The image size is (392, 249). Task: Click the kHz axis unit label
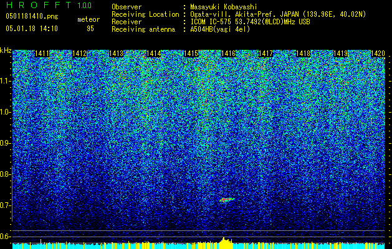6,50
